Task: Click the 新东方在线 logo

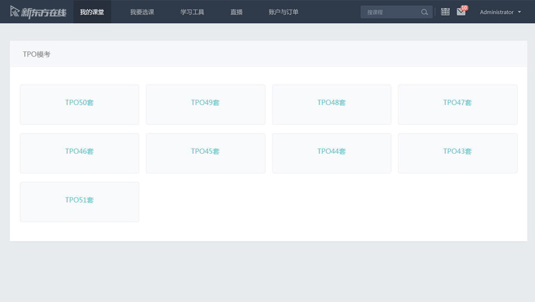Action: pyautogui.click(x=38, y=12)
